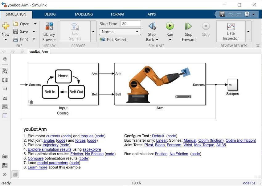Run the simulation with the green play button
The image size is (262, 186).
[x=170, y=26]
